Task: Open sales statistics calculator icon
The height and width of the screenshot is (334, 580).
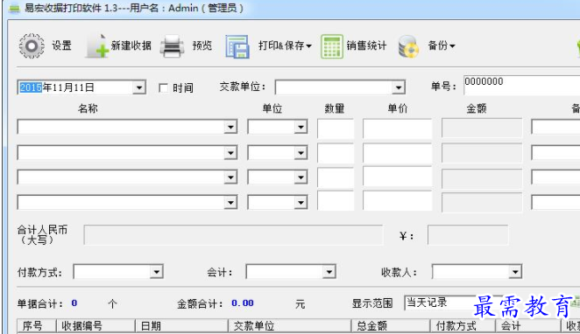Action: tap(332, 46)
